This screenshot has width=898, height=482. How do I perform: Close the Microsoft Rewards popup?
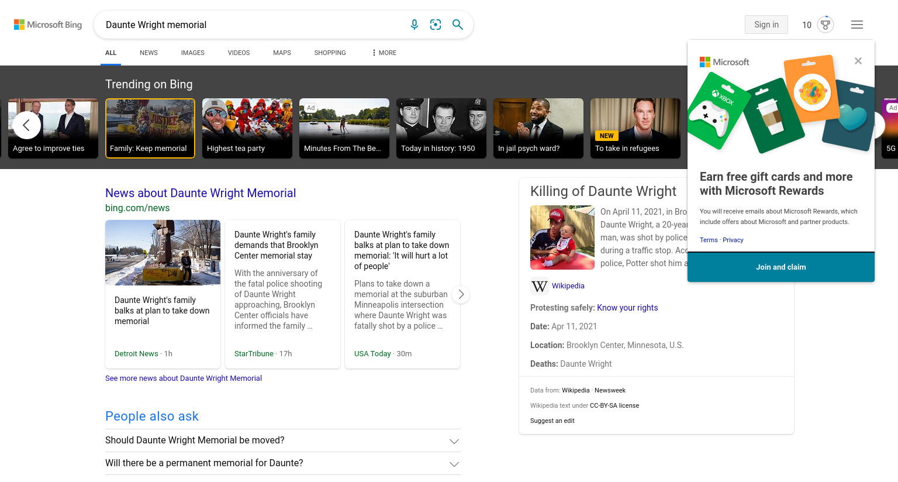point(858,61)
